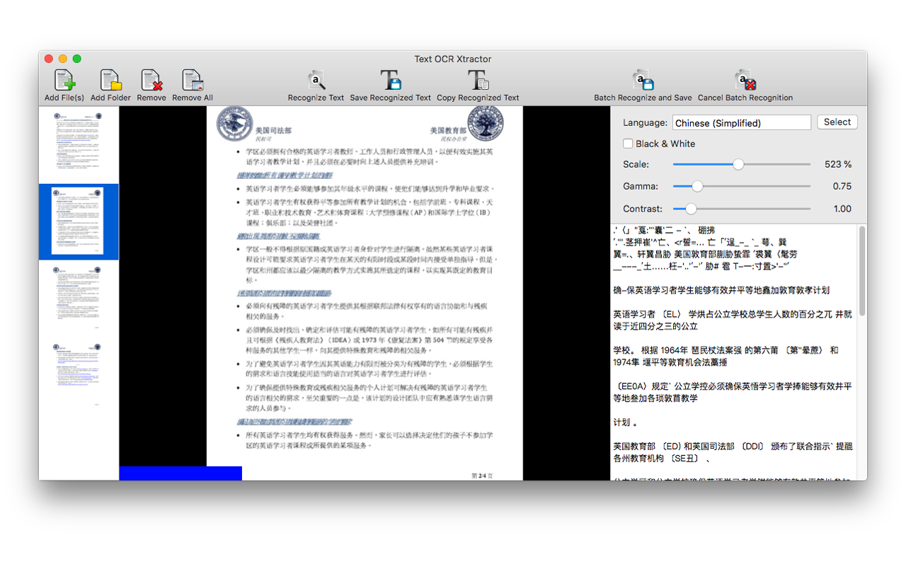Click Cancel Batch Recognition icon

pos(745,81)
